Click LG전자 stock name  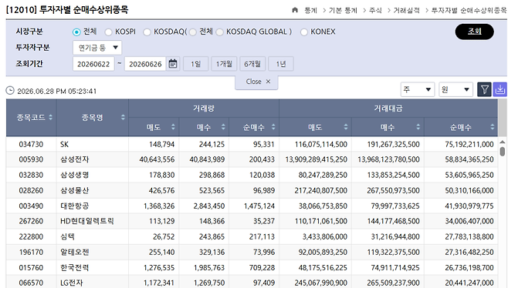pos(71,283)
